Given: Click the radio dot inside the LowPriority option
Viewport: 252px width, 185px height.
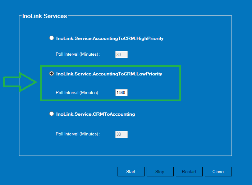Looking at the screenshot, I should point(51,74).
